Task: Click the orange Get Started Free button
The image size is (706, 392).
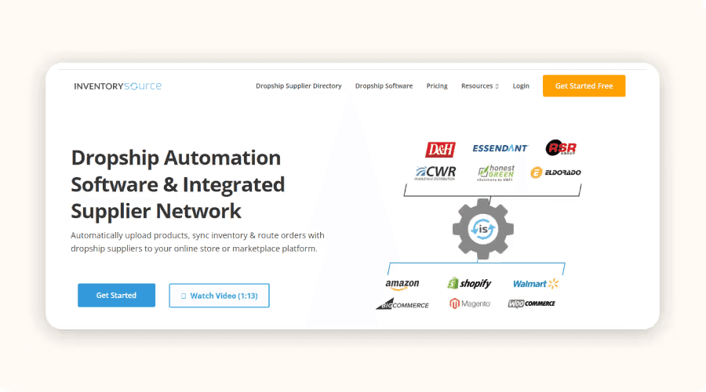Action: point(584,86)
